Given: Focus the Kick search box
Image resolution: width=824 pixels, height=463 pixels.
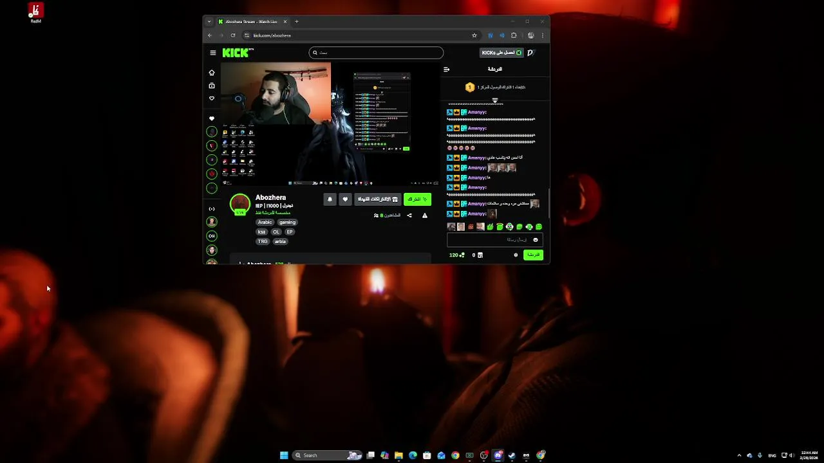Looking at the screenshot, I should tap(376, 53).
